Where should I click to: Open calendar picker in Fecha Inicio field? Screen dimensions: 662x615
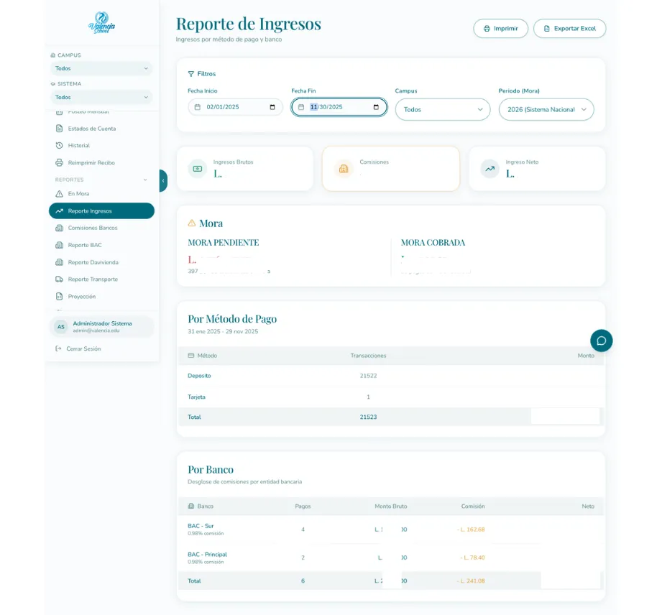(x=272, y=107)
